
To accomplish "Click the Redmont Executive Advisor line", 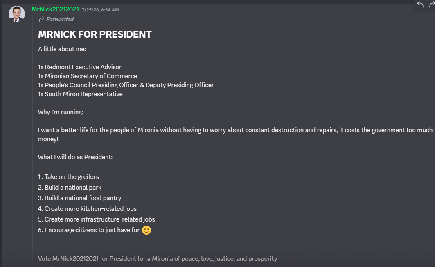I will (80, 67).
